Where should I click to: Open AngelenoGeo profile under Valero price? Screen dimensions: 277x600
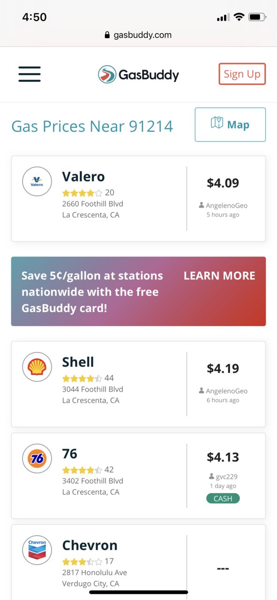point(223,205)
